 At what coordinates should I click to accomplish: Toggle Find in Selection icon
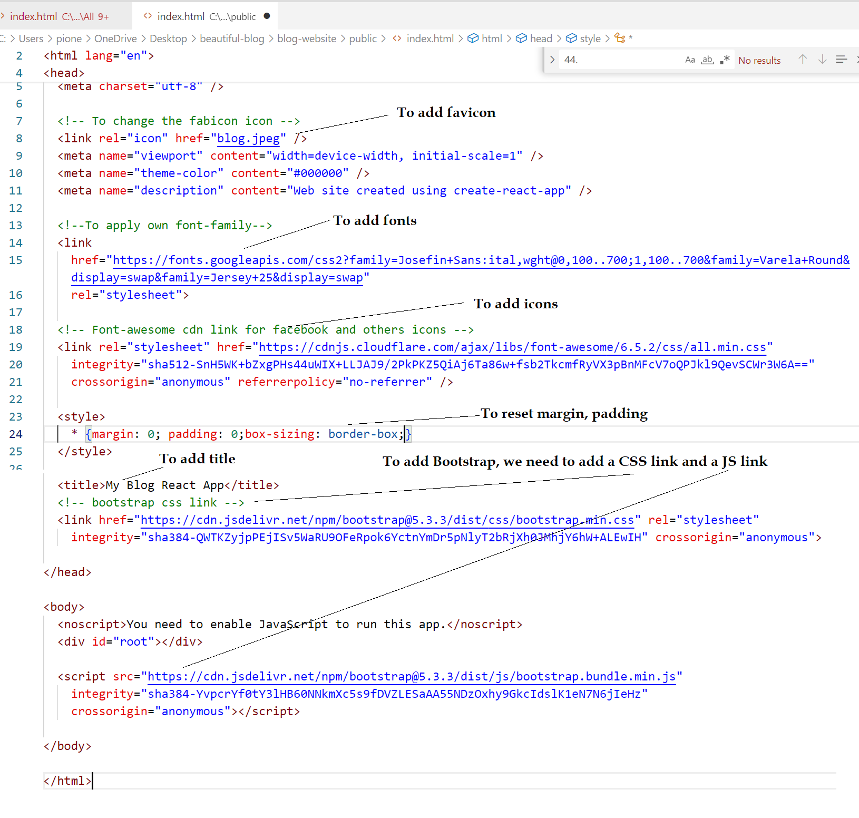[842, 60]
